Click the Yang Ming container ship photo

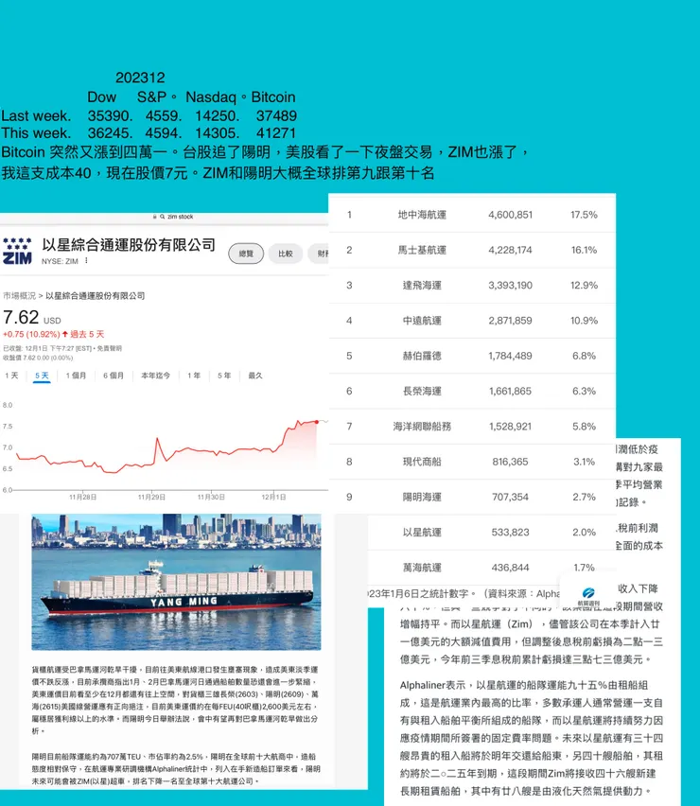(176, 582)
